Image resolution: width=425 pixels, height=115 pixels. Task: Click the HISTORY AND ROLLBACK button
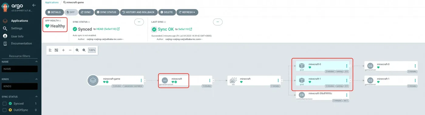click(x=138, y=12)
